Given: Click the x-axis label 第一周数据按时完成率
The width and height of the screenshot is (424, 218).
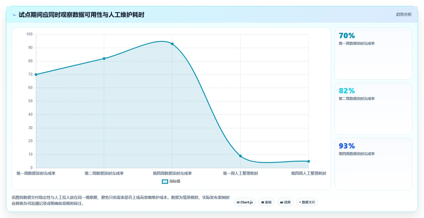Looking at the screenshot, I should point(36,173).
